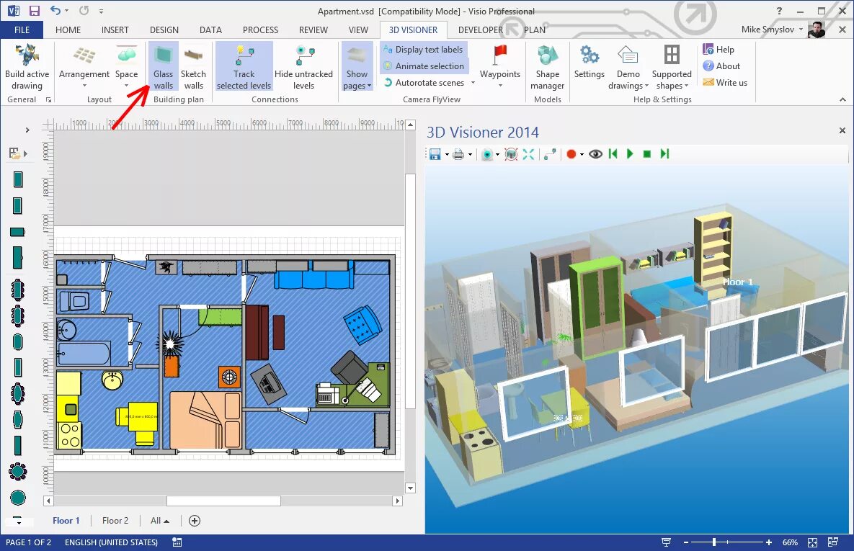This screenshot has height=551, width=854.
Task: Switch to the INSERT ribbon tab
Action: (115, 30)
